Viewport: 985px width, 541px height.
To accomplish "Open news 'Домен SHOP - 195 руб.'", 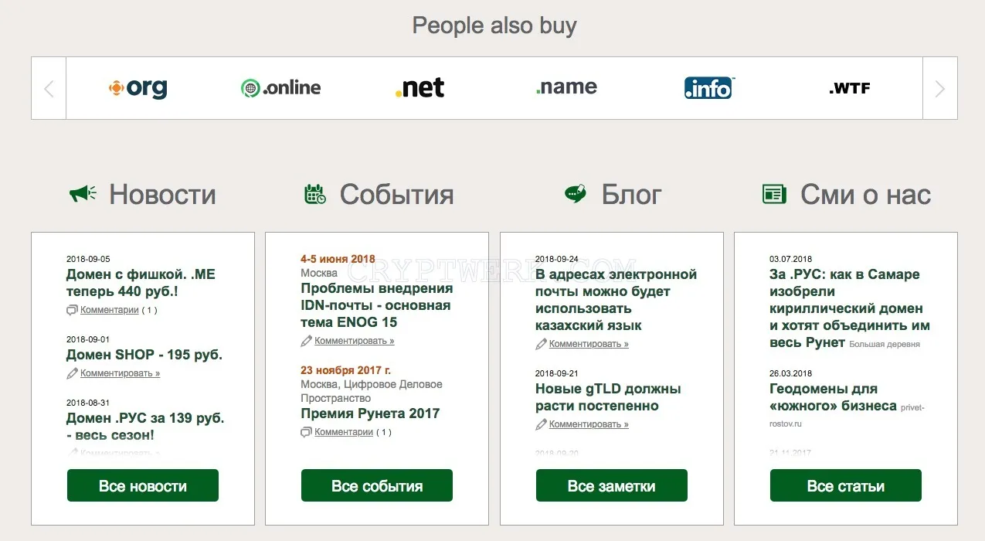I will pyautogui.click(x=144, y=355).
